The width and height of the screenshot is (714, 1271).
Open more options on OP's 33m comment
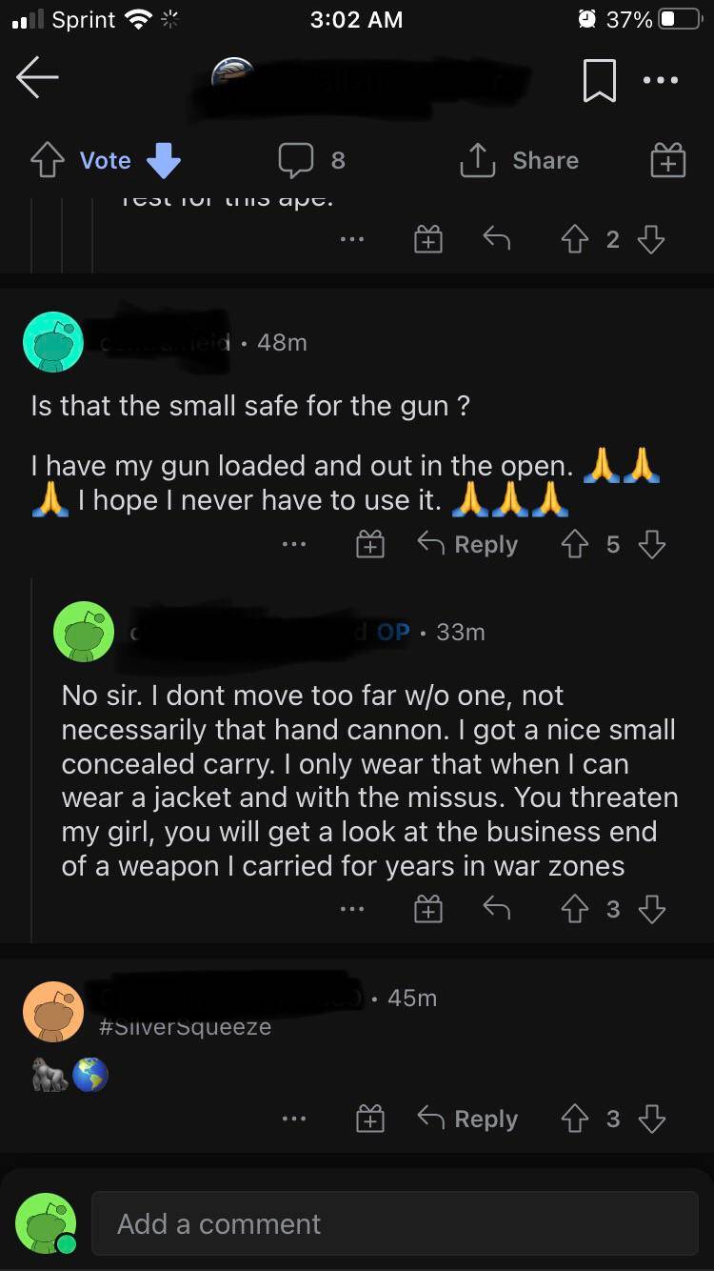click(x=352, y=910)
